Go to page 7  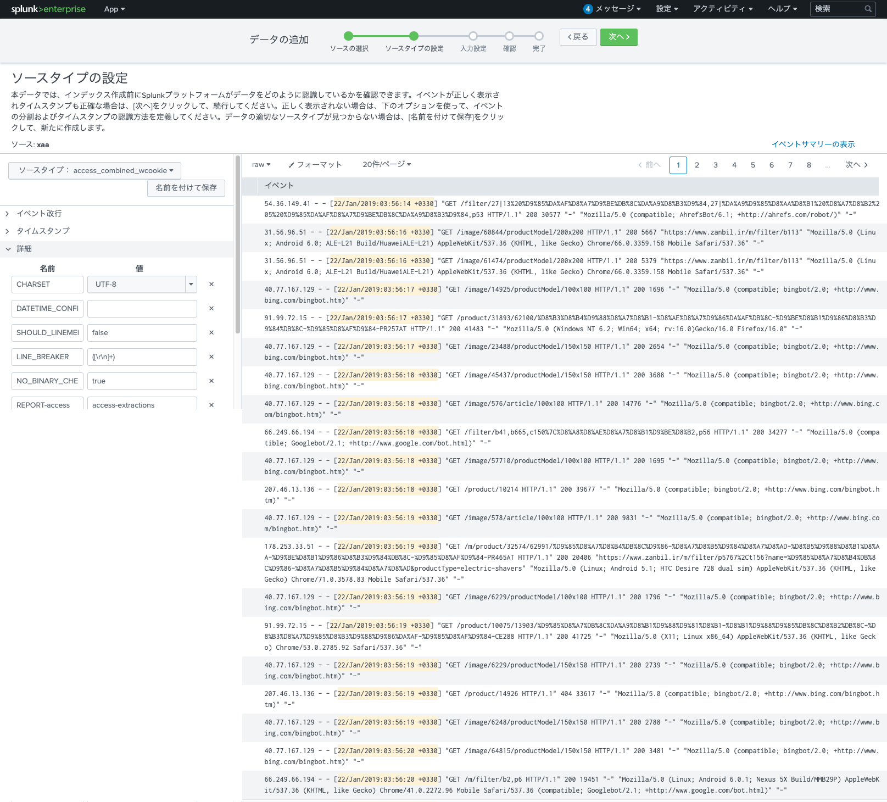tap(790, 165)
